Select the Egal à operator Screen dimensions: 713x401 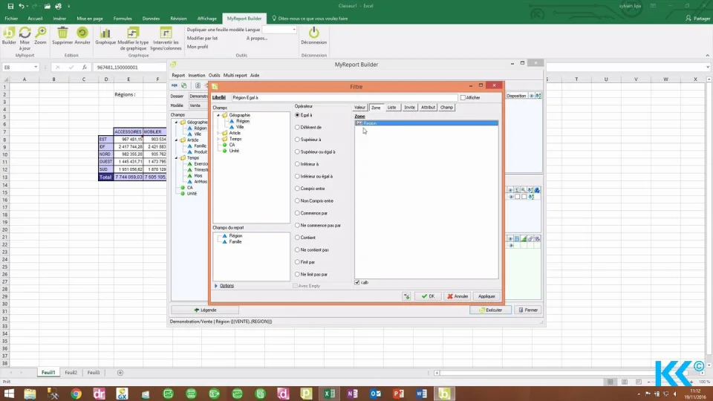click(297, 115)
